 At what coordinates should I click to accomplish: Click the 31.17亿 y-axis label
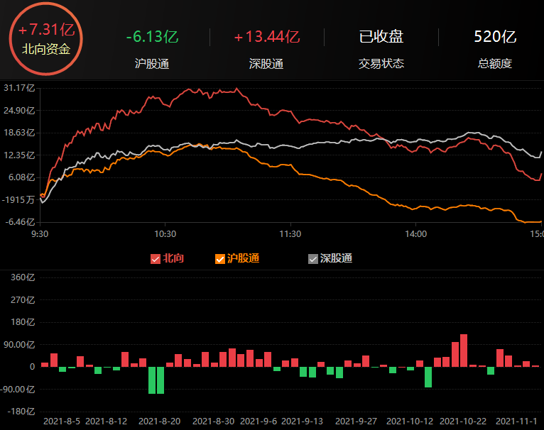point(18,88)
